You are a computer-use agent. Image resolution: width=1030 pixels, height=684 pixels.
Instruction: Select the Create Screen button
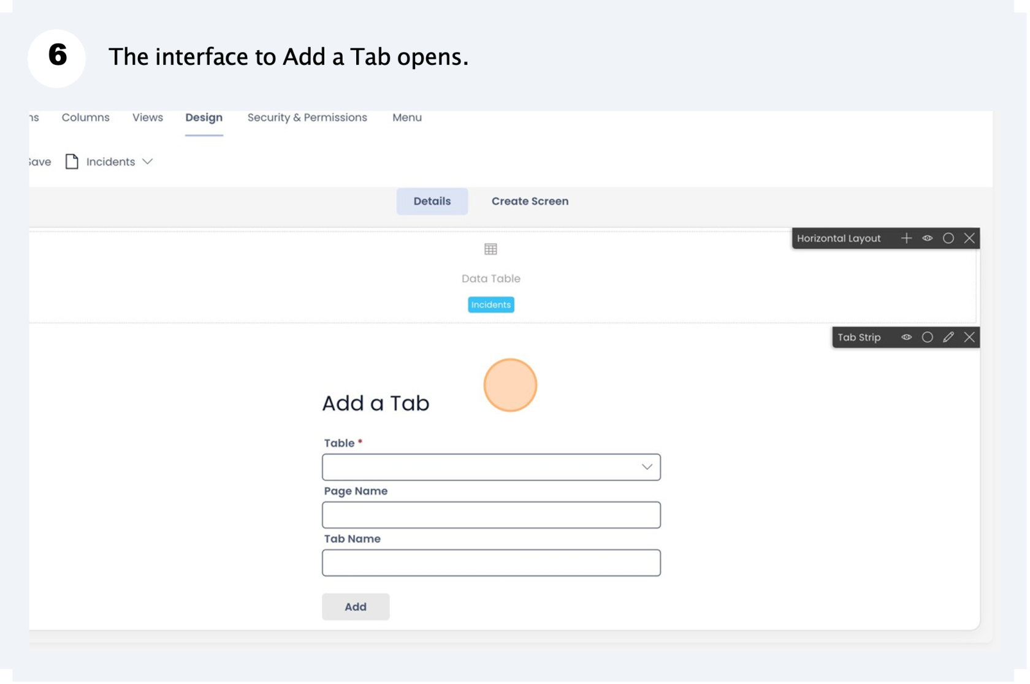click(531, 202)
